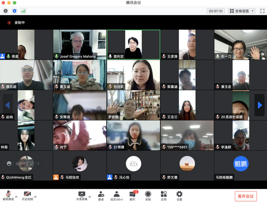Click the 离开会议 leave meeting button
This screenshot has height=202, width=267.
246,196
